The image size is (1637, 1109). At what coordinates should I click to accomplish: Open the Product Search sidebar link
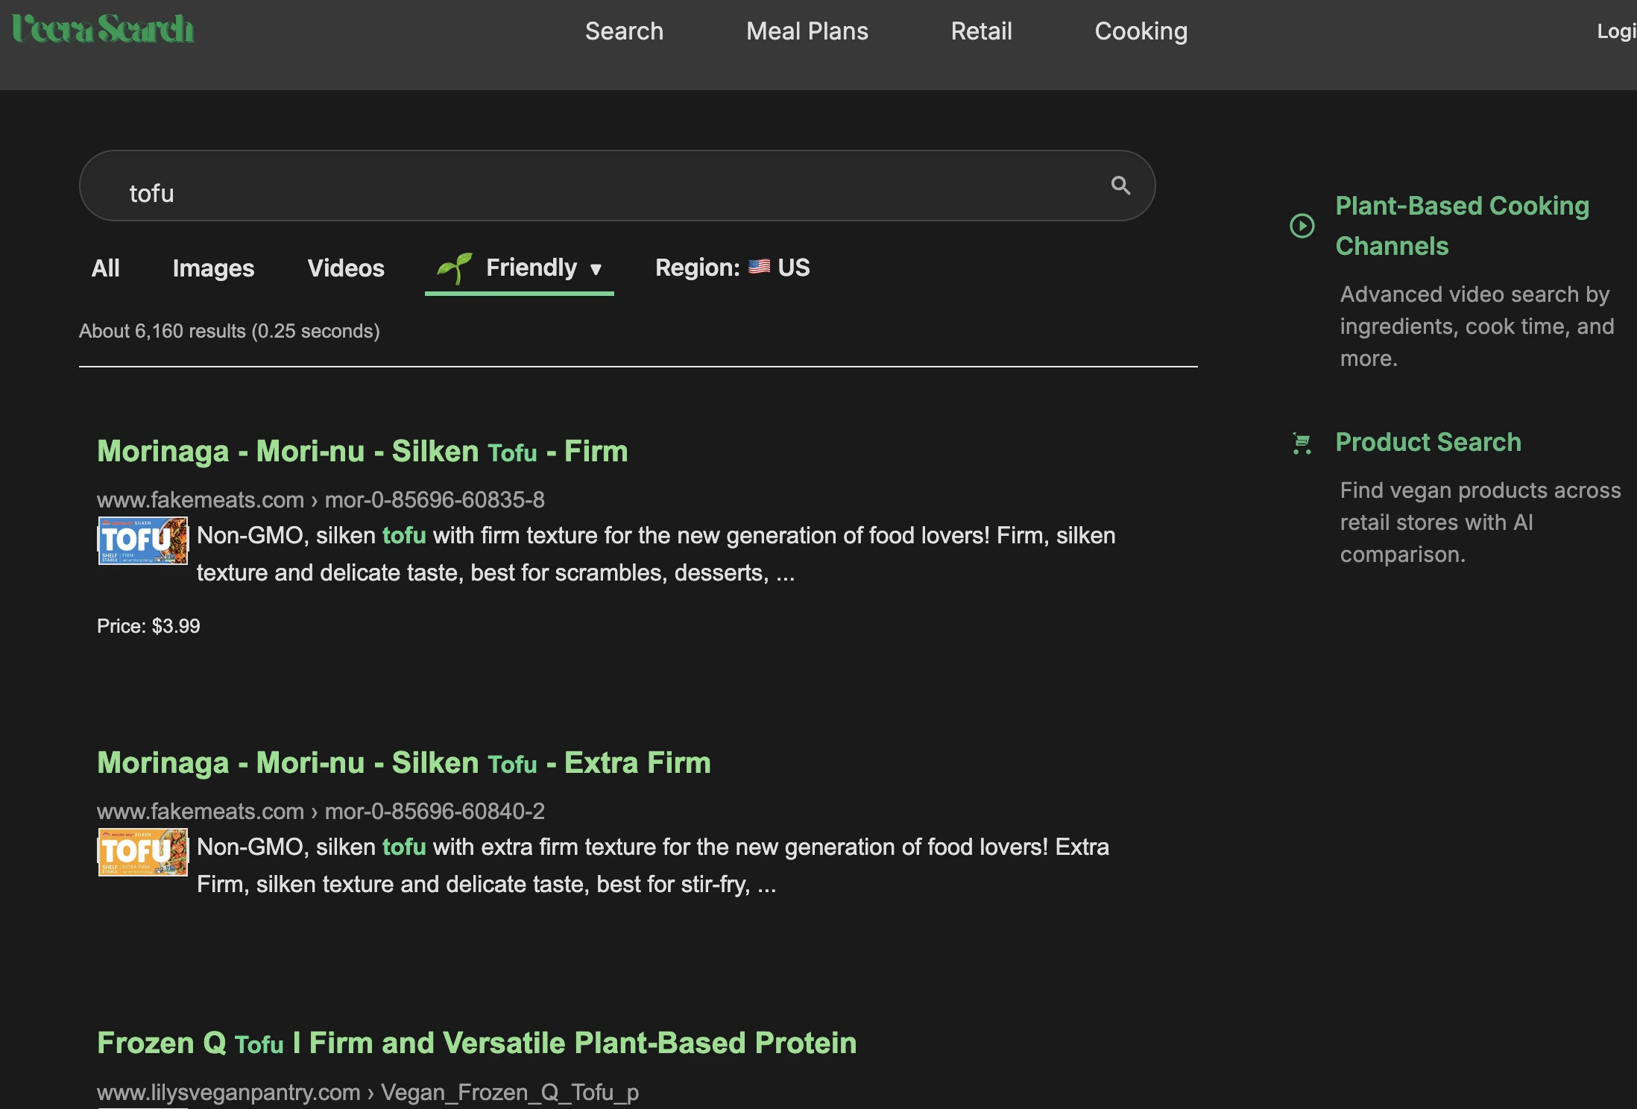click(1428, 443)
